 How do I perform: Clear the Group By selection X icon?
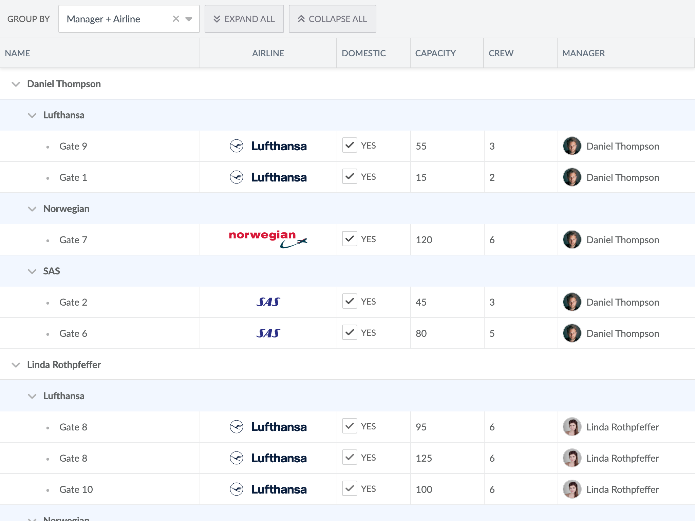[176, 19]
